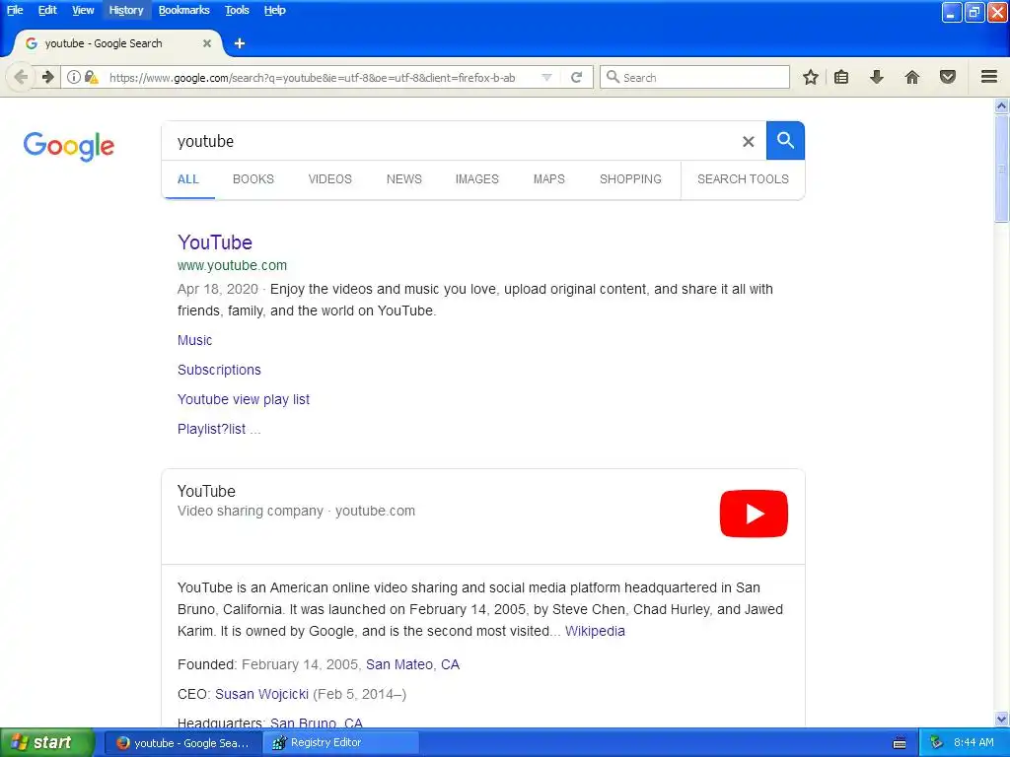Open the Music sitelink
The image size is (1010, 757).
[194, 340]
